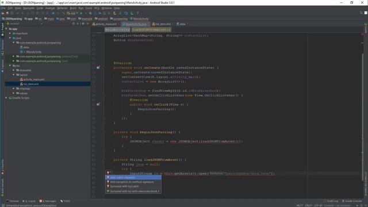The image size is (368, 207).
Task: Open the Messages tool window
Action: pos(48,201)
